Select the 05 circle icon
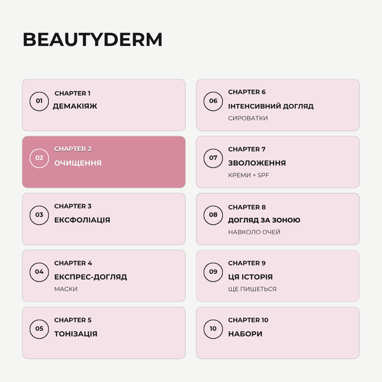The height and width of the screenshot is (382, 382). 39,329
